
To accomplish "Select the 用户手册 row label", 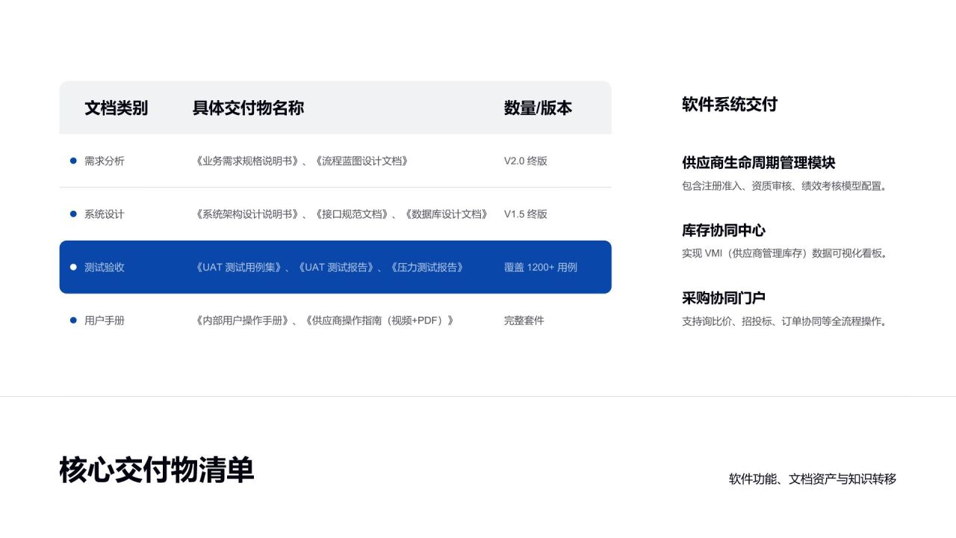I will 105,321.
